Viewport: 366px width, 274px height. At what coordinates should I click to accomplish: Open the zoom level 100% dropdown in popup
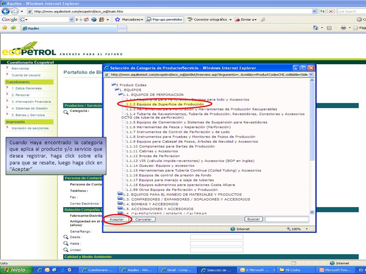pos(307,229)
